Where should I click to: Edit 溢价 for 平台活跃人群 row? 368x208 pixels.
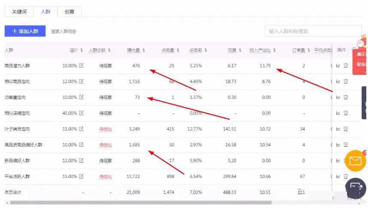(81, 176)
